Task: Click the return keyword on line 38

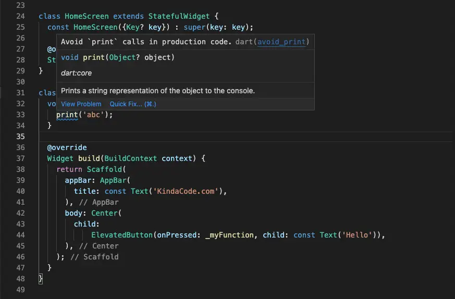Action: coord(69,169)
